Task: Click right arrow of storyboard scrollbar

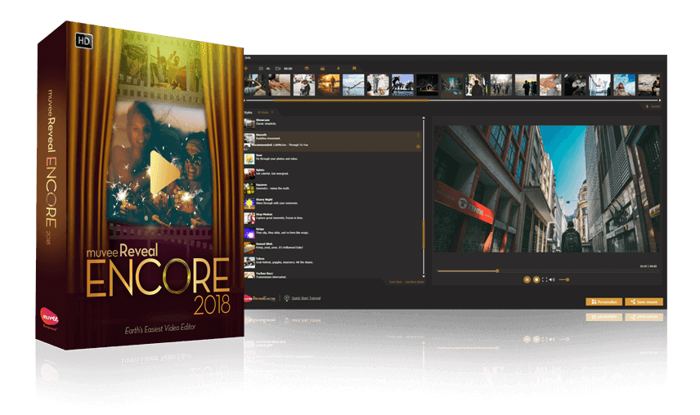Action: (x=660, y=100)
